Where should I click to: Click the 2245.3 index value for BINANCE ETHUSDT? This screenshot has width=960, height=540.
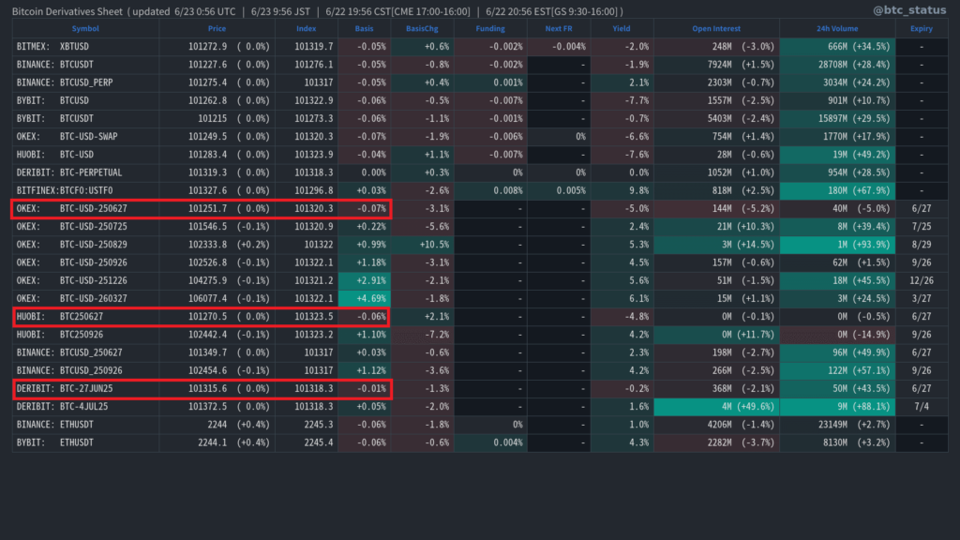click(319, 425)
